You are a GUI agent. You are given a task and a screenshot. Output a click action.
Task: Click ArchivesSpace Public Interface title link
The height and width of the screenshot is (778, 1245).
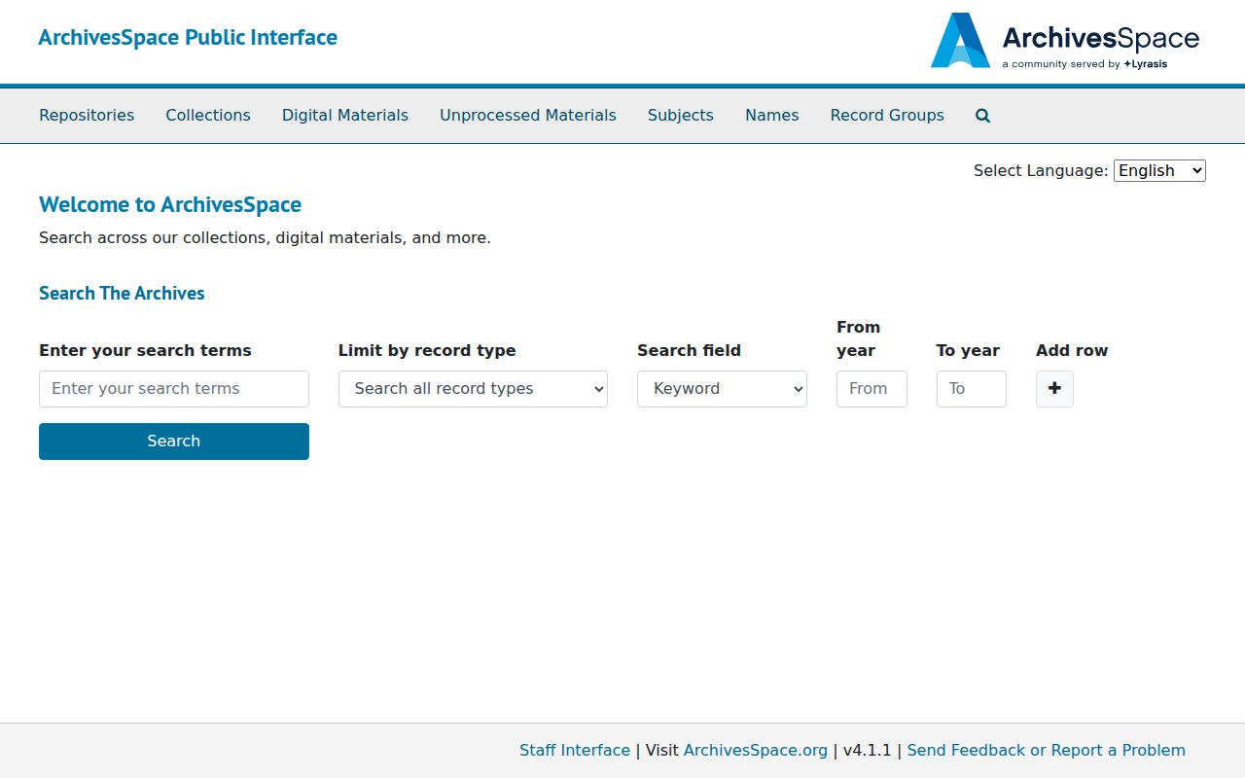(x=188, y=38)
